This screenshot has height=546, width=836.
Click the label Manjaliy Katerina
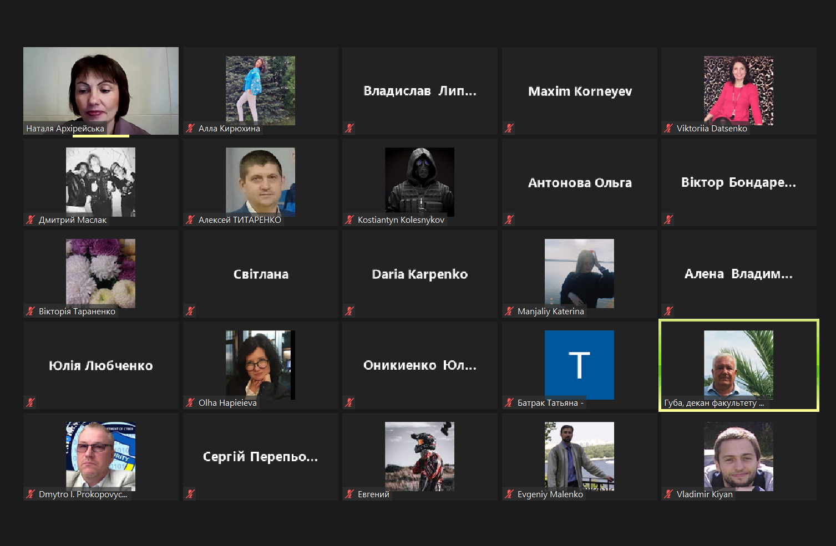551,312
